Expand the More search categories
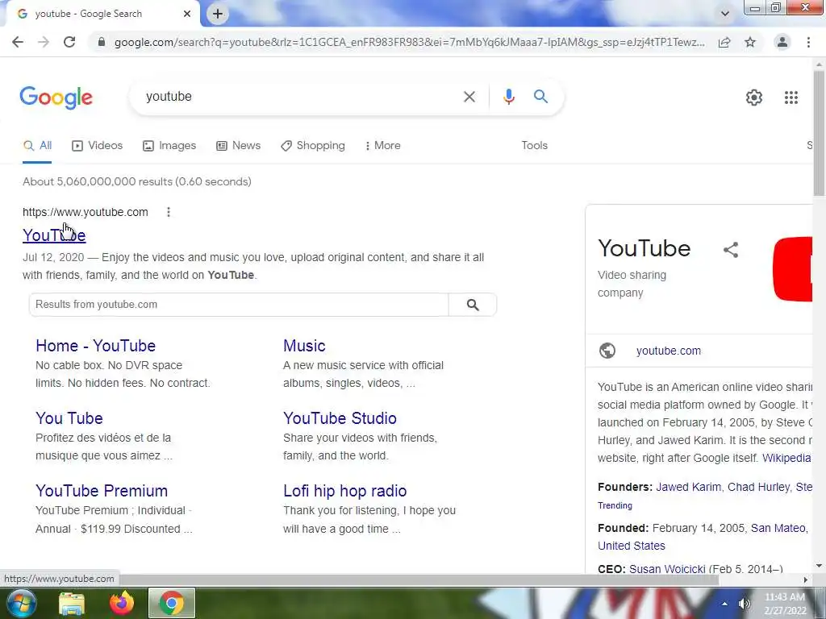826x619 pixels. 383,146
